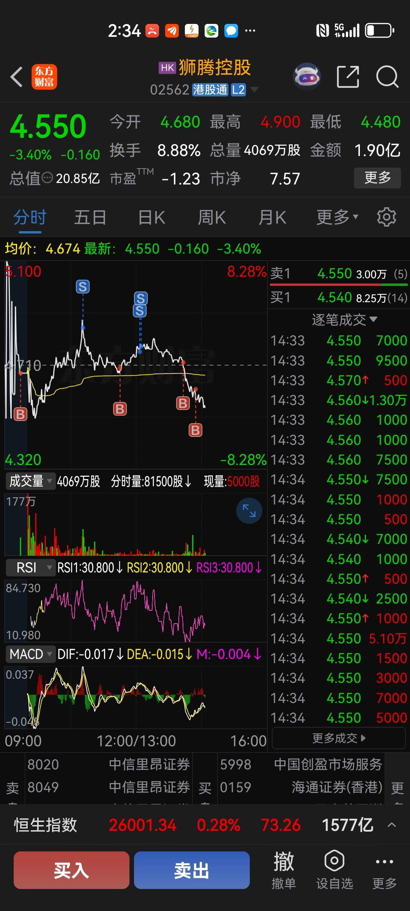Tap the 4.560↓1.30万 trade row
Image resolution: width=410 pixels, height=911 pixels.
pos(339,400)
